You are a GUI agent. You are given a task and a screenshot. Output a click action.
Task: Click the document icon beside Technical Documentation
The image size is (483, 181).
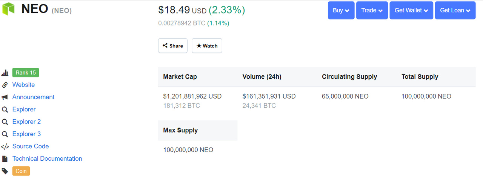(x=5, y=159)
